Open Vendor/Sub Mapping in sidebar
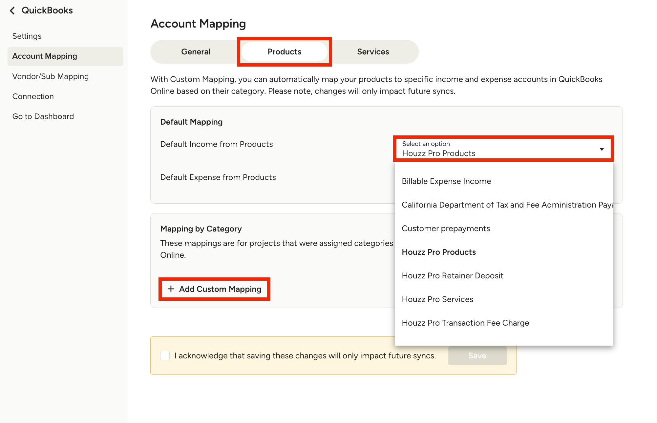This screenshot has width=657, height=423. pos(51,76)
